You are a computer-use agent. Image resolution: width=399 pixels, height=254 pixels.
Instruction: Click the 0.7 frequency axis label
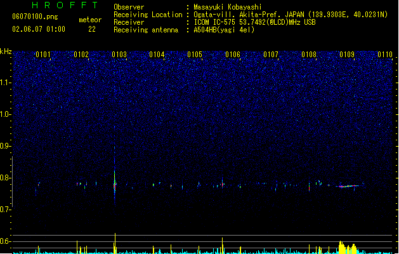pyautogui.click(x=5, y=210)
